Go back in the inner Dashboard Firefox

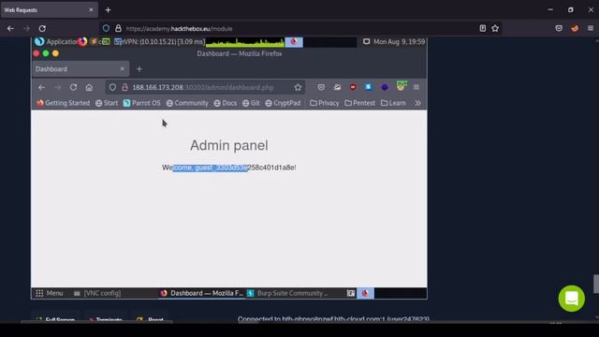[x=41, y=87]
